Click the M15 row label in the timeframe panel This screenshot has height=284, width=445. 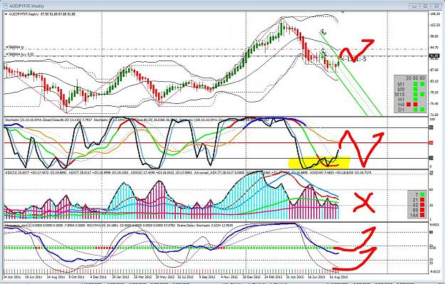pyautogui.click(x=401, y=94)
